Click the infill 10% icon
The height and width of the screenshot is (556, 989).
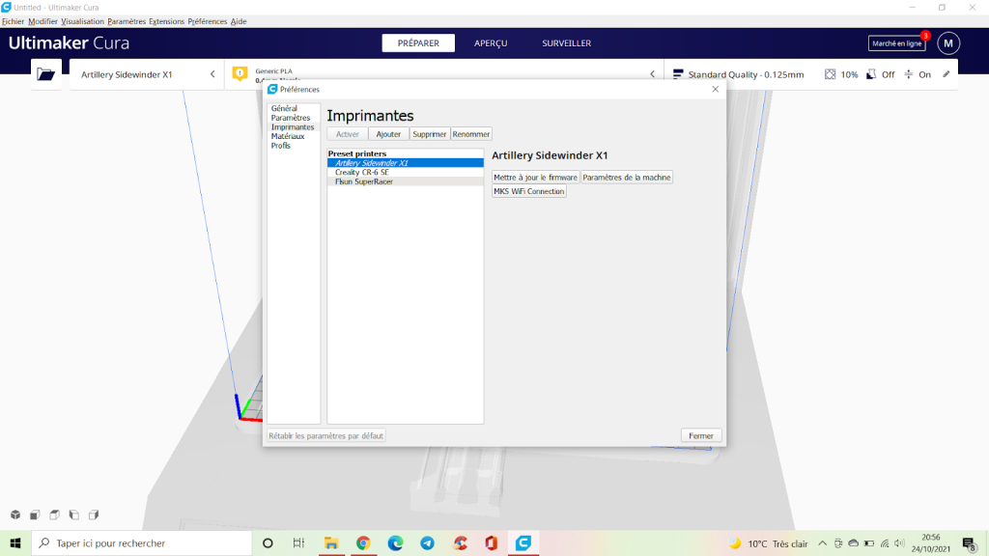(830, 74)
